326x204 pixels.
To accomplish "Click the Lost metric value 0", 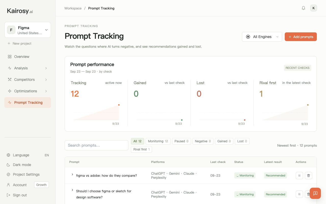I will point(199,94).
